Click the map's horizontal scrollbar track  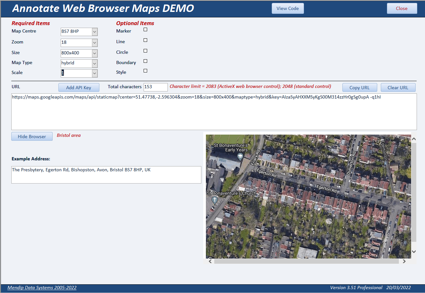[x=307, y=261]
